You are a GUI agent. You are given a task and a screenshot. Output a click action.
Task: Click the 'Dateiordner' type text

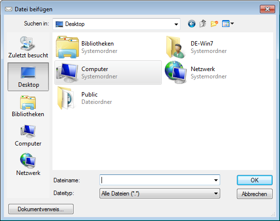(x=97, y=102)
